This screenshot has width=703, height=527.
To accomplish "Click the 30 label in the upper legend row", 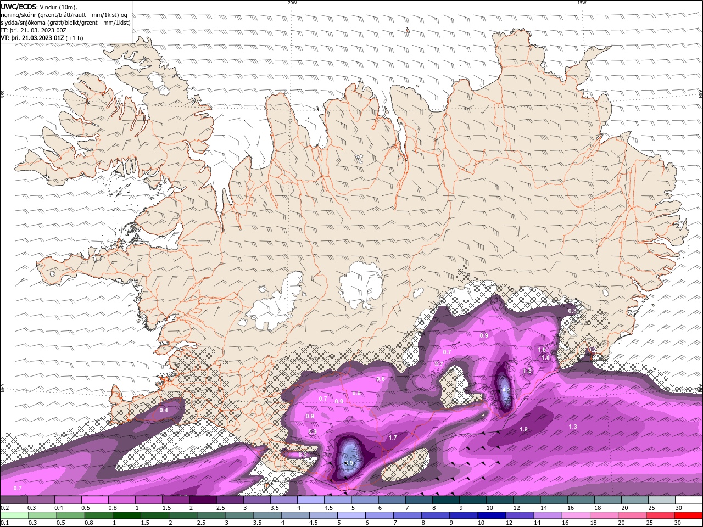I will [679, 508].
